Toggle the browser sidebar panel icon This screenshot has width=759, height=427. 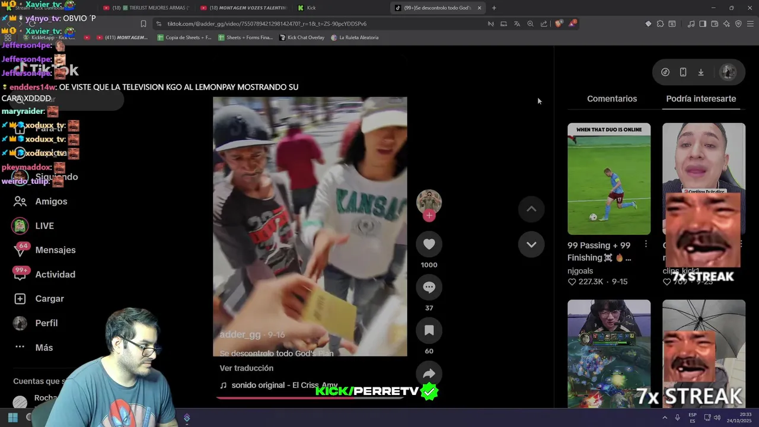pyautogui.click(x=703, y=24)
